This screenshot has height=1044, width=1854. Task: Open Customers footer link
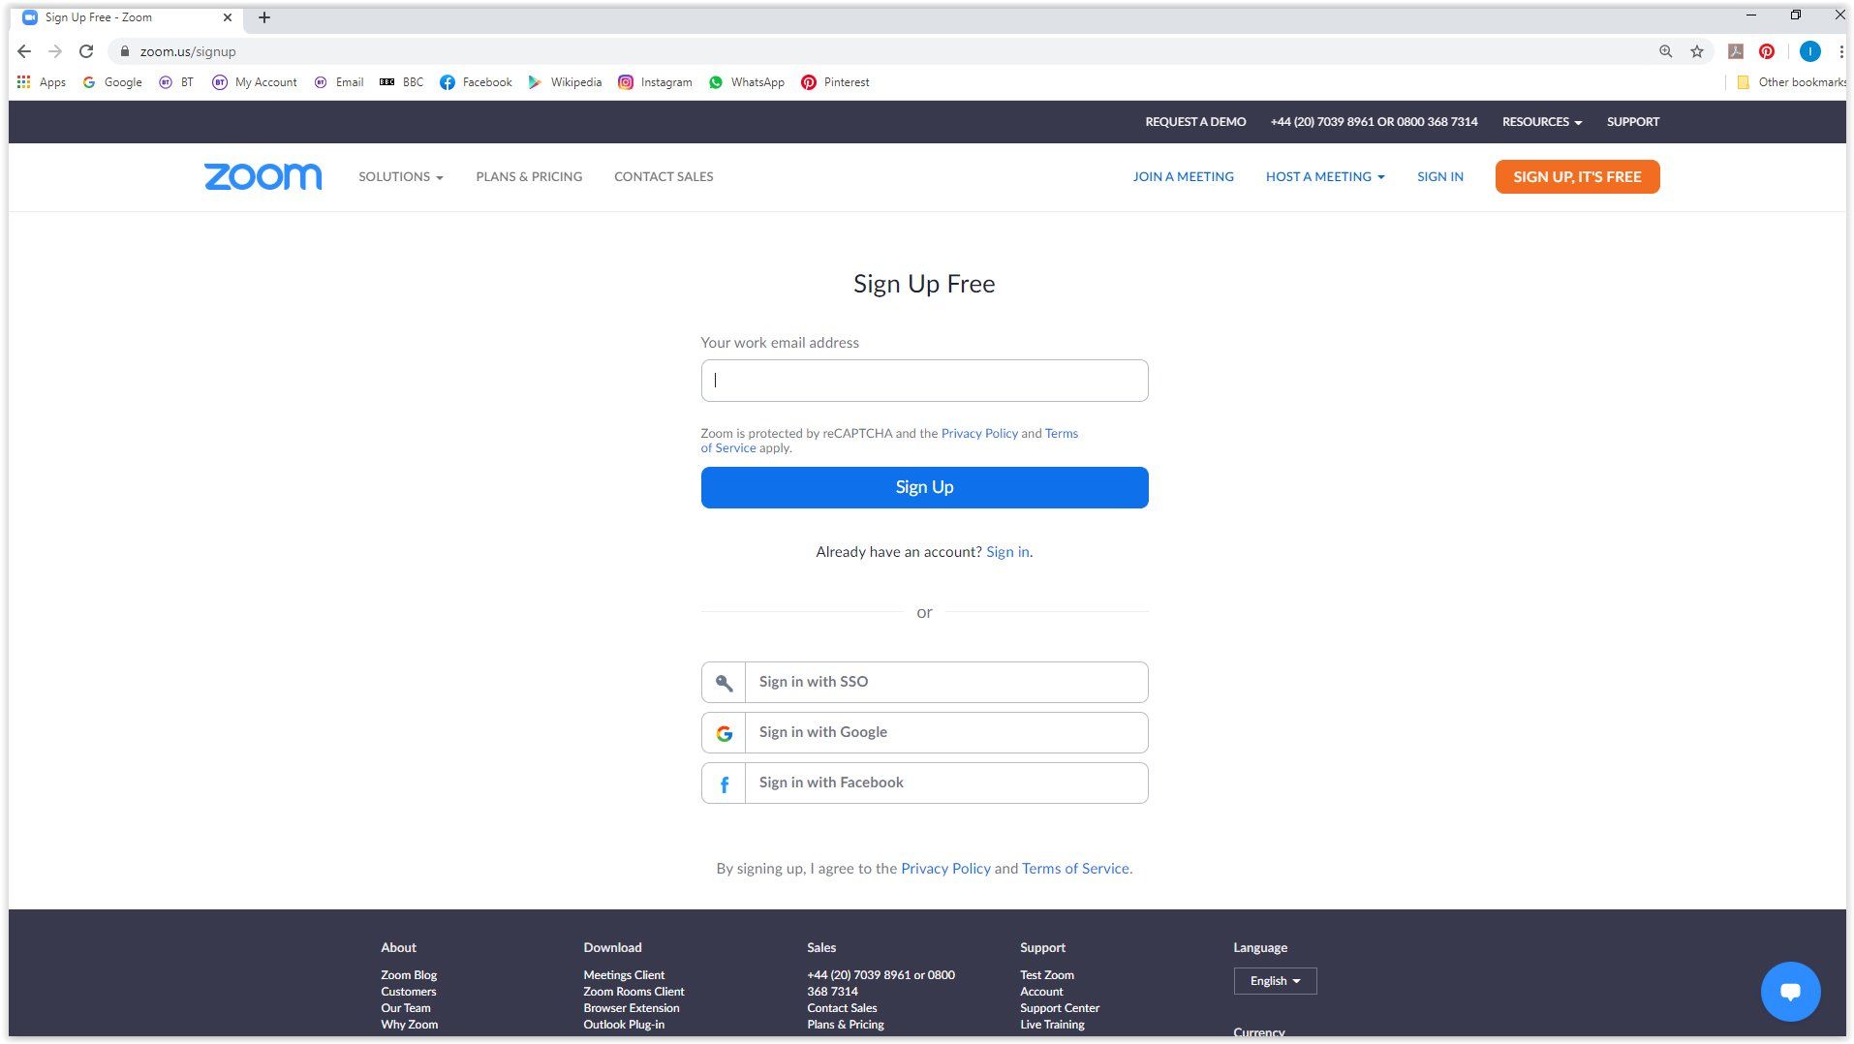(409, 992)
